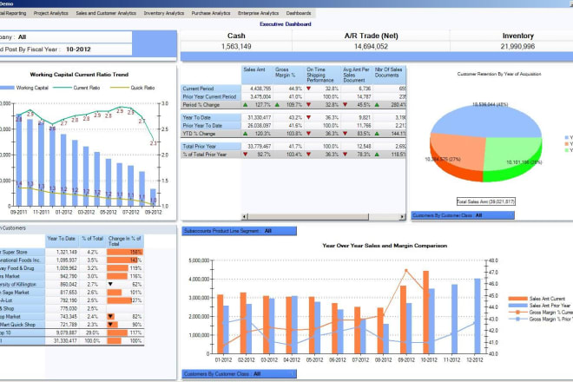
Task: Click Current Ratio legend line
Action: pyautogui.click(x=63, y=88)
